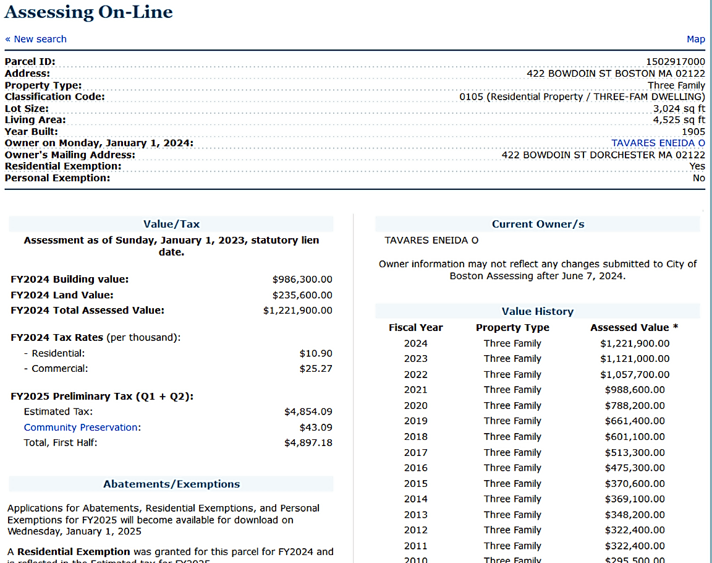Image resolution: width=712 pixels, height=563 pixels.
Task: Select the FY2024 Total Assessed Value amount
Action: pyautogui.click(x=297, y=311)
